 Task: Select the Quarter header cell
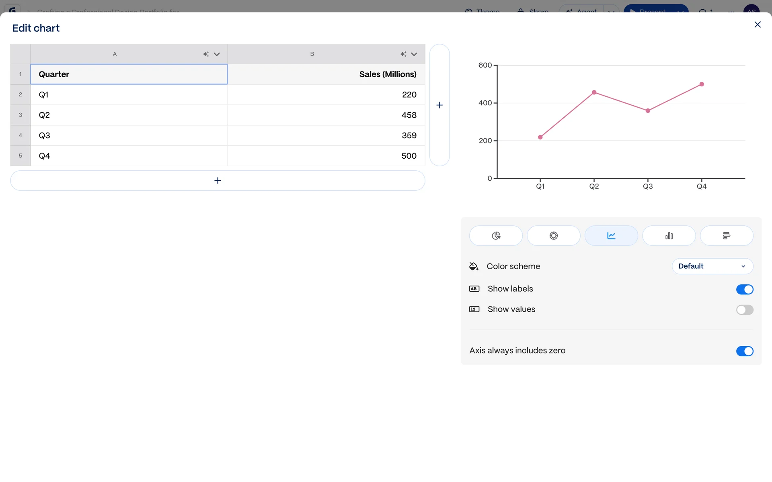tap(129, 74)
